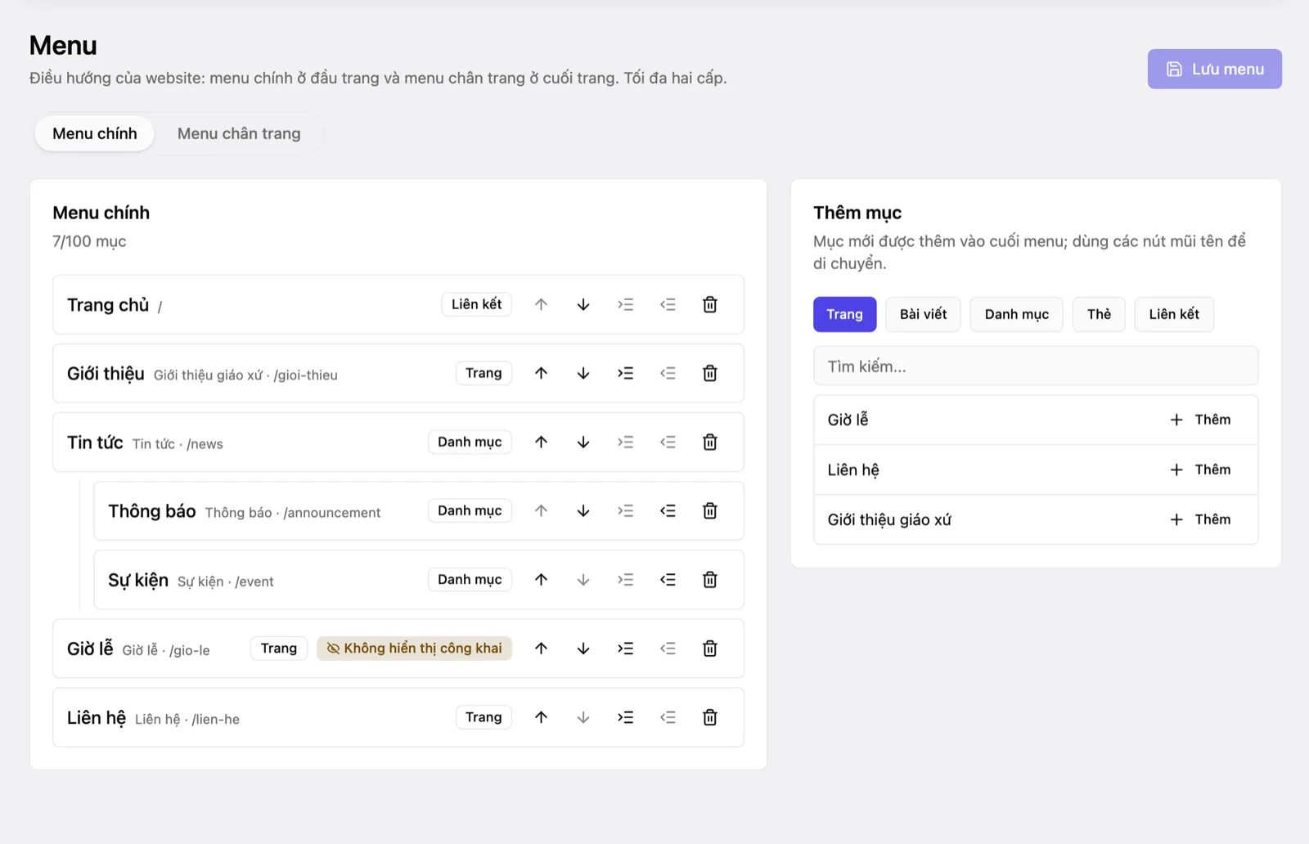Move Giờ lễ down one position

point(583,648)
